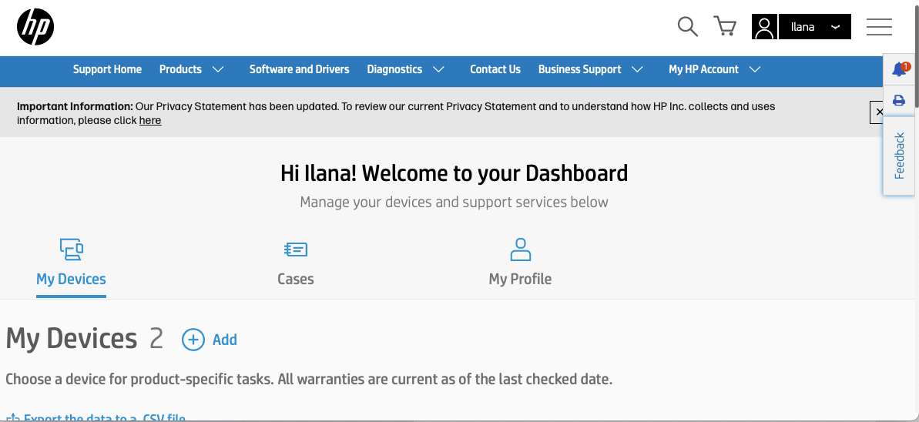Click the Add device text link
The width and height of the screenshot is (919, 422).
click(224, 340)
